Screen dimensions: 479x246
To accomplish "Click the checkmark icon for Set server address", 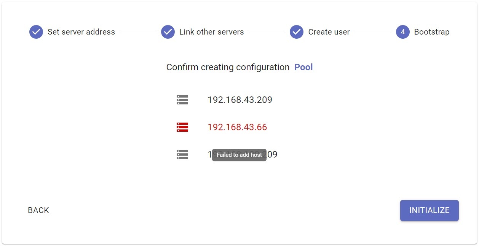I will pyautogui.click(x=36, y=32).
